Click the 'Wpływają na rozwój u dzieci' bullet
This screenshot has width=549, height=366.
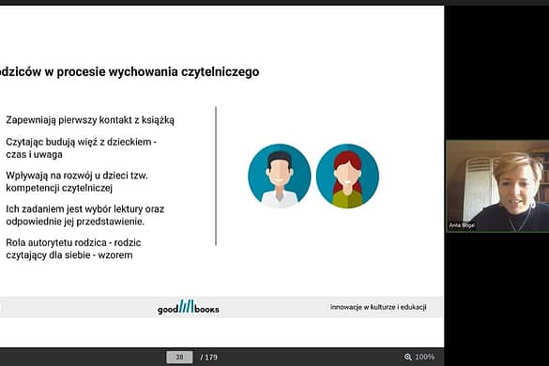pyautogui.click(x=77, y=181)
